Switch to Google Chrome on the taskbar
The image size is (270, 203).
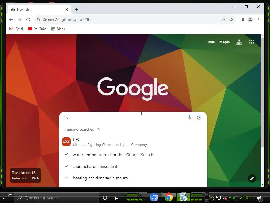click(x=169, y=197)
